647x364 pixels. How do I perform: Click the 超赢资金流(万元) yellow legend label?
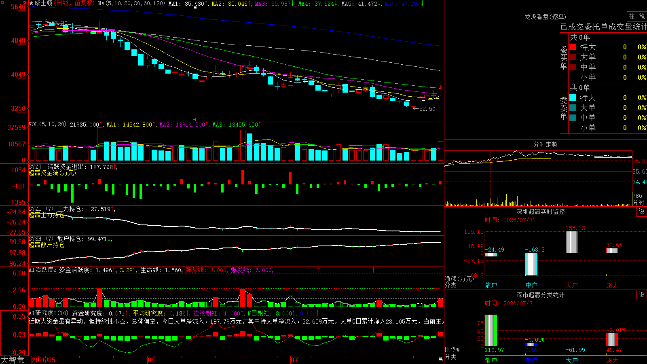click(x=52, y=173)
